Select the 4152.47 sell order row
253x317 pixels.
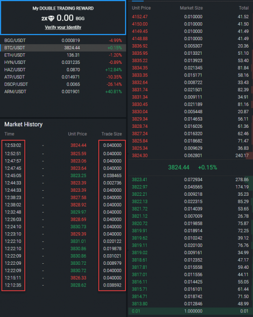[190, 17]
